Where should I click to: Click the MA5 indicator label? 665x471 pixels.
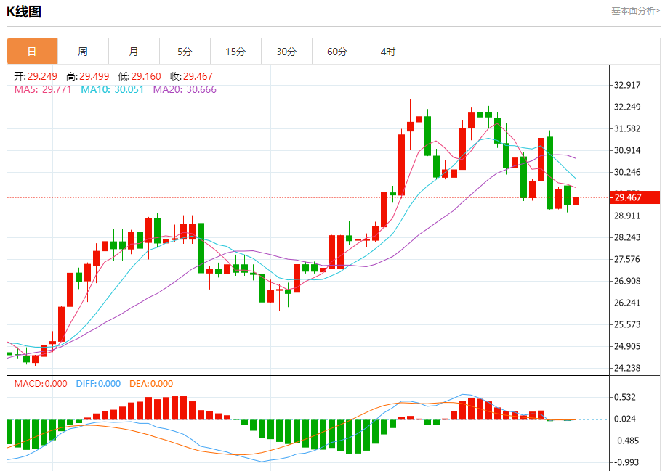(43, 89)
